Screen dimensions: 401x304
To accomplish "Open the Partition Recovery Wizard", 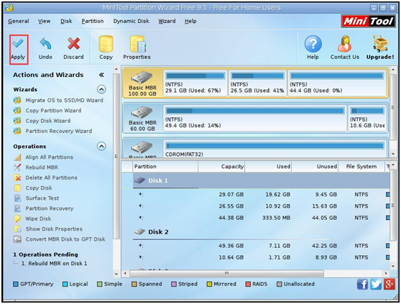I will [53, 131].
